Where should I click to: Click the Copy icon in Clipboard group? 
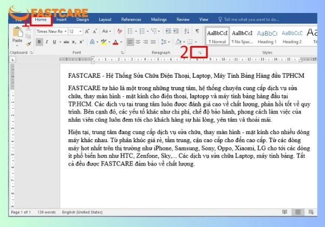tap(28, 36)
